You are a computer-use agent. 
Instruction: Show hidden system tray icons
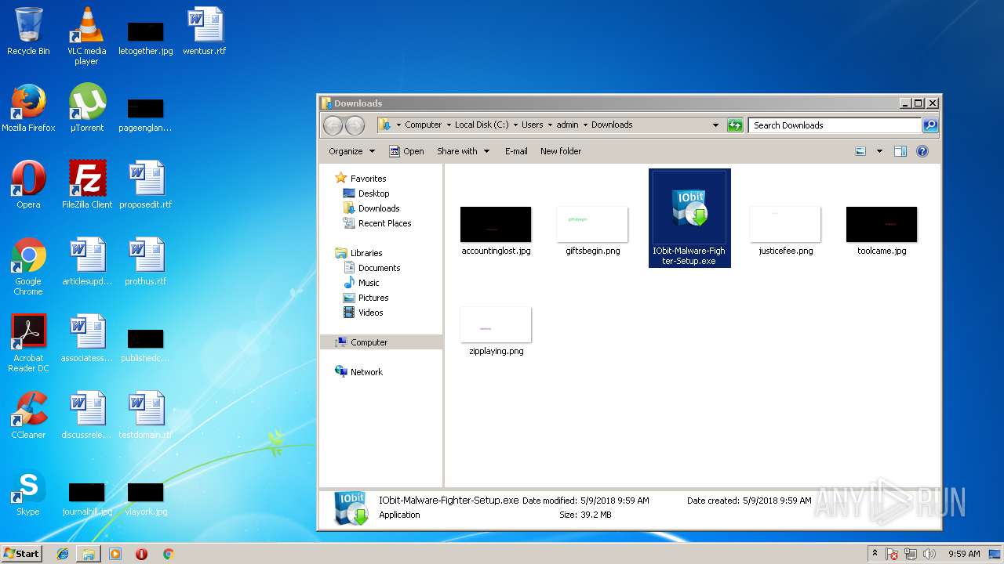point(875,554)
